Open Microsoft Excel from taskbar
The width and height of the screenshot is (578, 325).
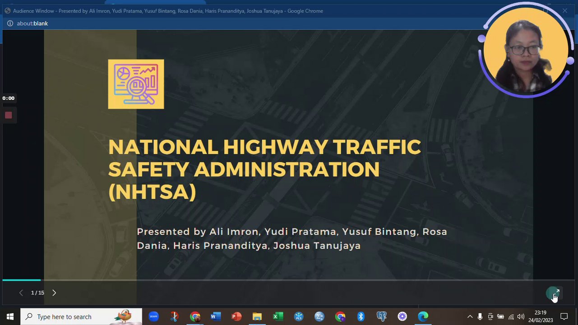(x=278, y=316)
